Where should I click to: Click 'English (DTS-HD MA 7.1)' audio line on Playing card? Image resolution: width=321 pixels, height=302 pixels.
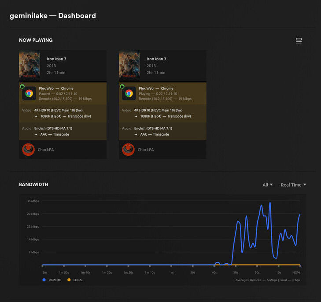153,128
